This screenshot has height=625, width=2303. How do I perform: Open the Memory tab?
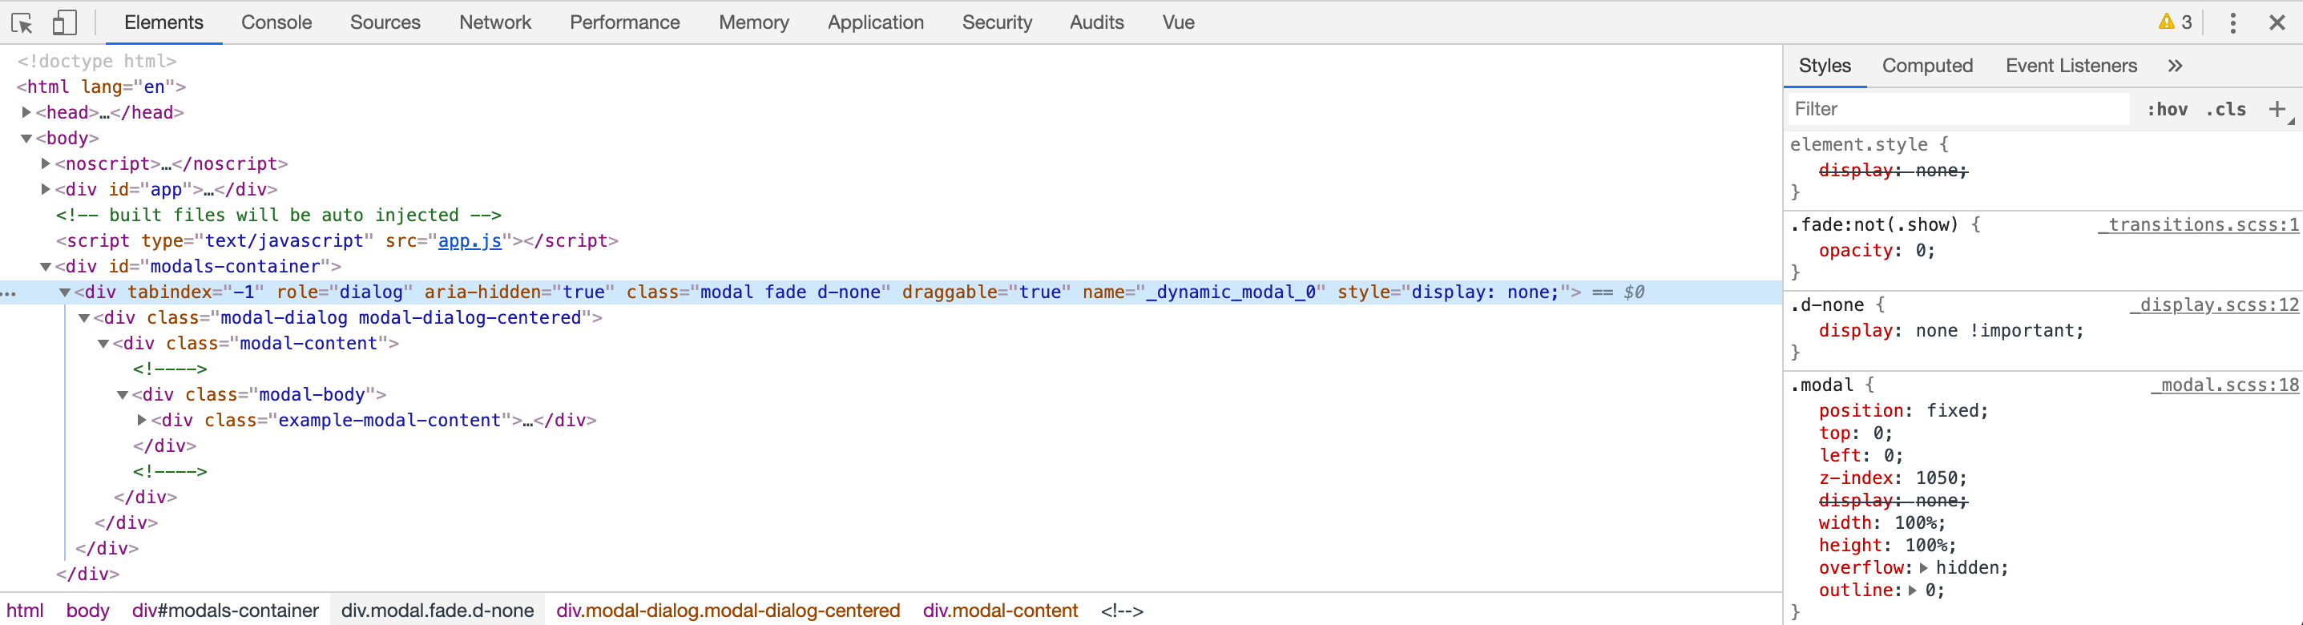(754, 22)
